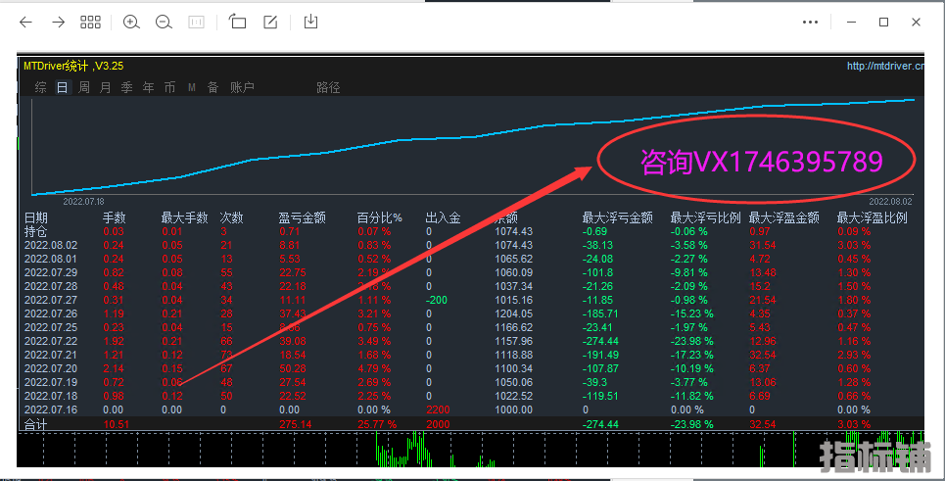Open the 账户 account tab
This screenshot has width=945, height=481.
click(x=242, y=87)
